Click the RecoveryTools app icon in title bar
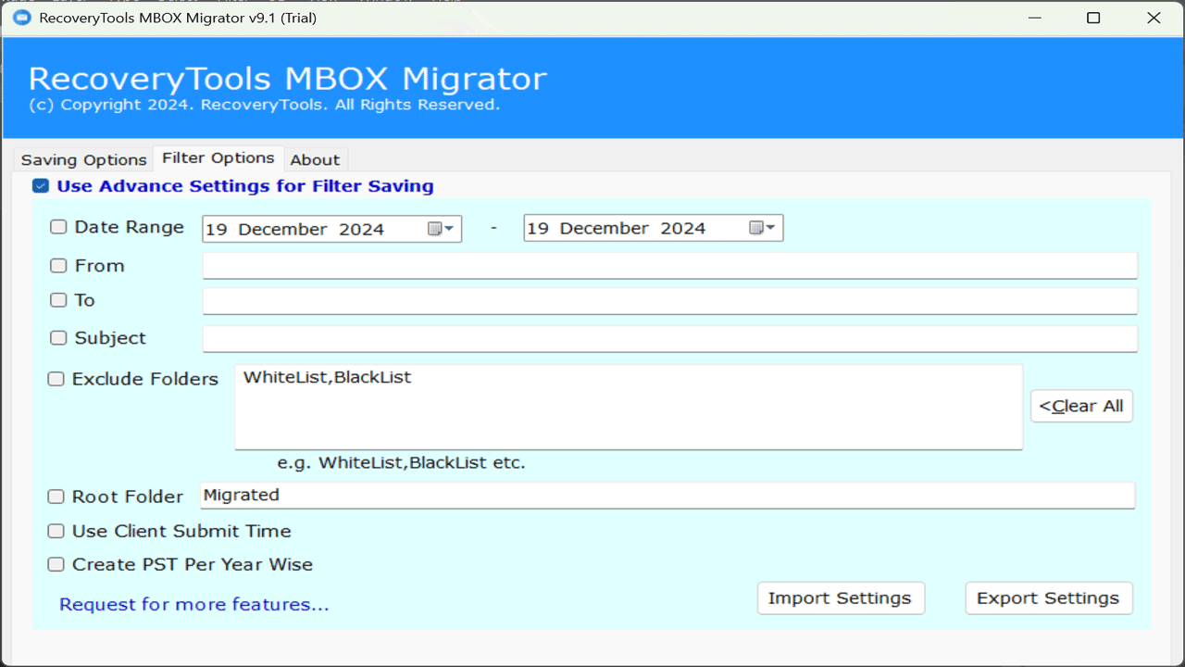Image resolution: width=1185 pixels, height=667 pixels. click(20, 18)
